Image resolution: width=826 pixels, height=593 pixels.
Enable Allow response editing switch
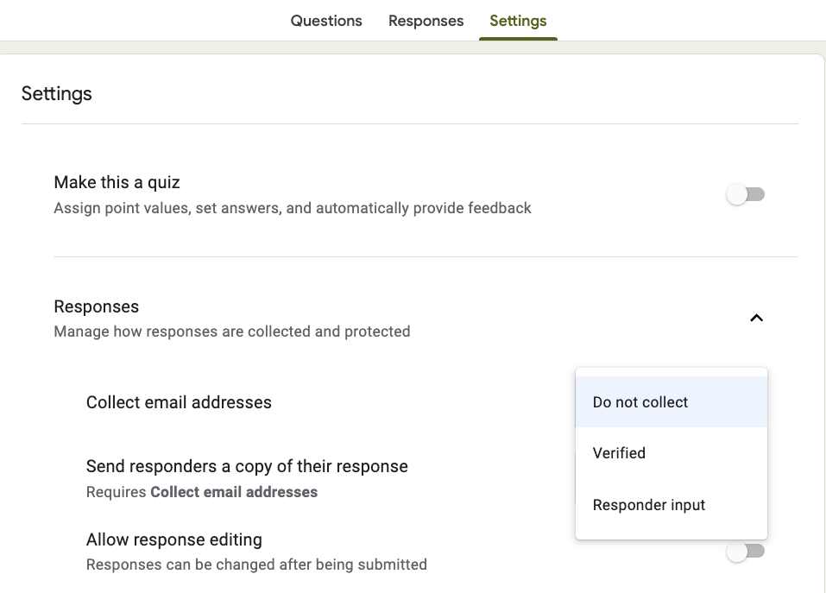746,552
